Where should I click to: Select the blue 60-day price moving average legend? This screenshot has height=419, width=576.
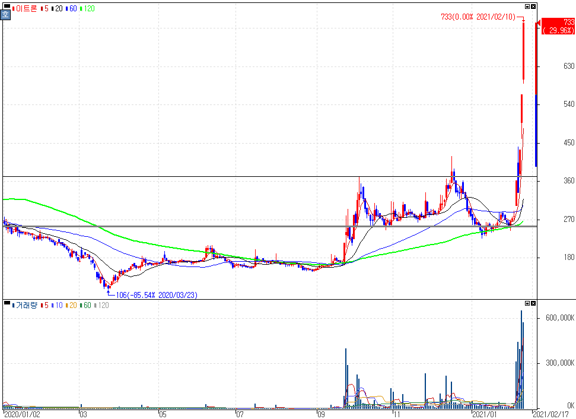71,8
